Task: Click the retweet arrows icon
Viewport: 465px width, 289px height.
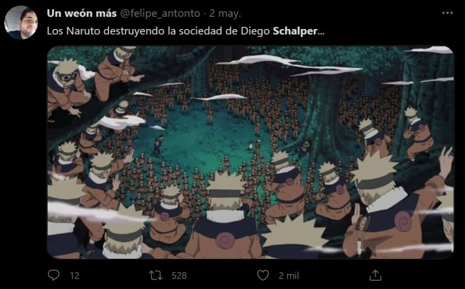Action: [156, 275]
